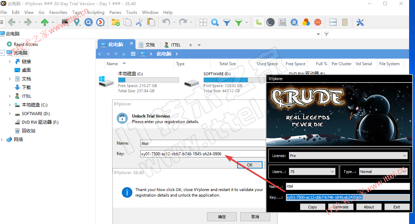Apply the blue funnel visual filter
The image size is (415, 224).
point(227,22)
